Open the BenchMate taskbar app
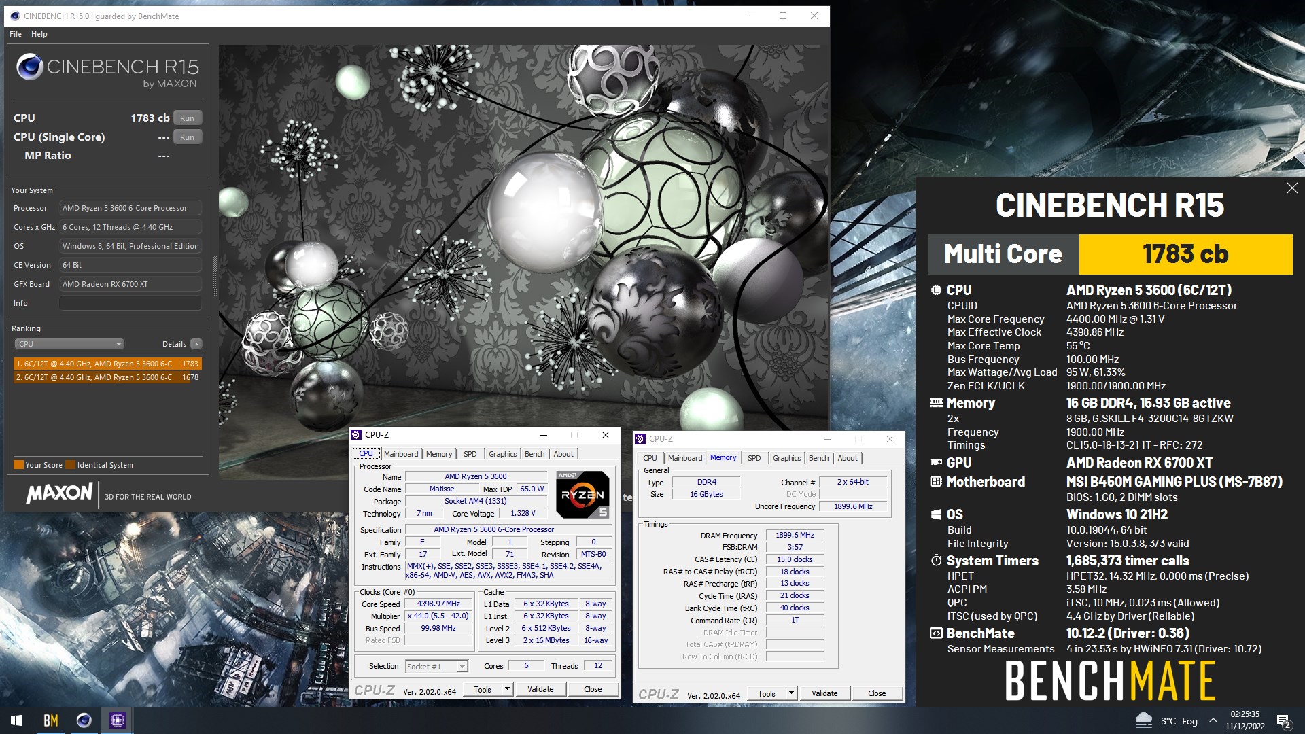 point(51,720)
